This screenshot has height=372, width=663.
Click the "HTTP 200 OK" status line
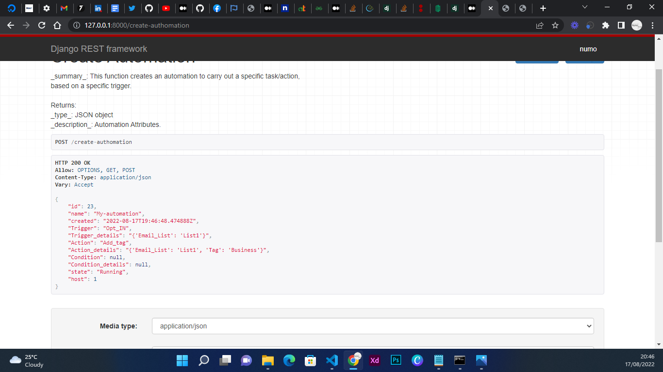tap(73, 163)
